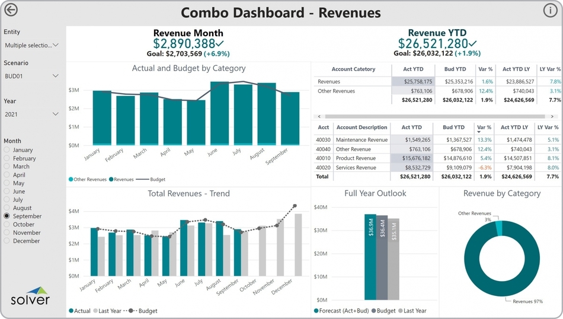Click the Solver logo
Screen dimensions: 563x319
[x=30, y=296]
